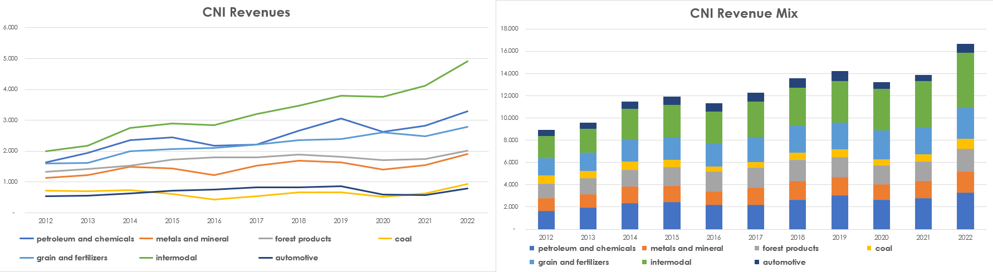The image size is (993, 272).
Task: Click the petroleum line peak at 2019
Action: pyautogui.click(x=341, y=118)
